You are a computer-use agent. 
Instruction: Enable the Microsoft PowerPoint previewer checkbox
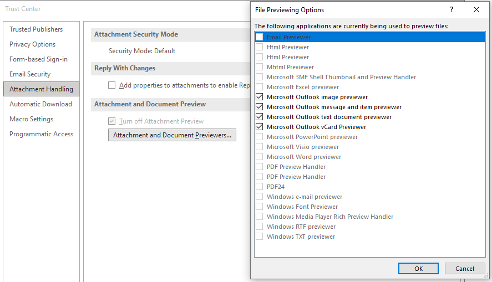259,137
